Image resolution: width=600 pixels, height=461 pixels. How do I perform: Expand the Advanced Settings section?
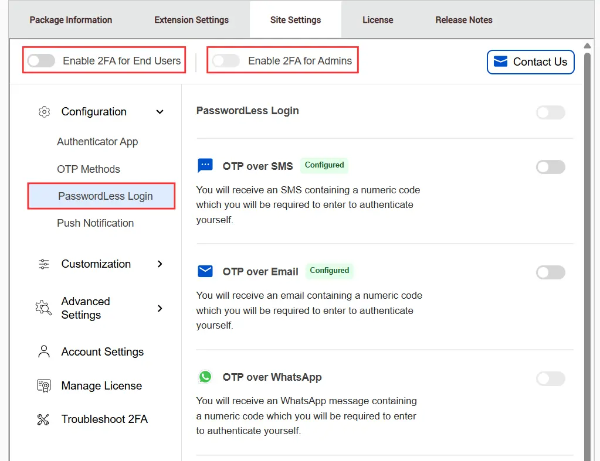tap(160, 308)
